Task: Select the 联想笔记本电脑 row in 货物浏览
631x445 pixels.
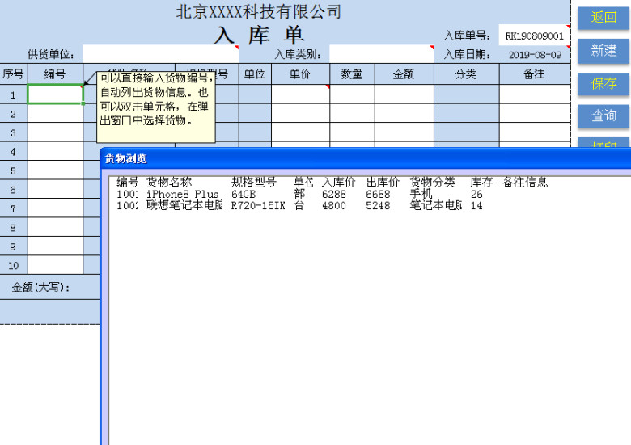Action: 300,206
